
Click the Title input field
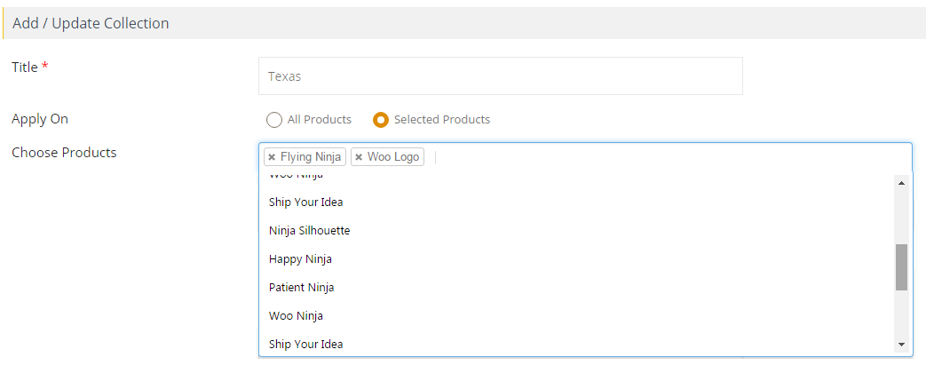(500, 76)
